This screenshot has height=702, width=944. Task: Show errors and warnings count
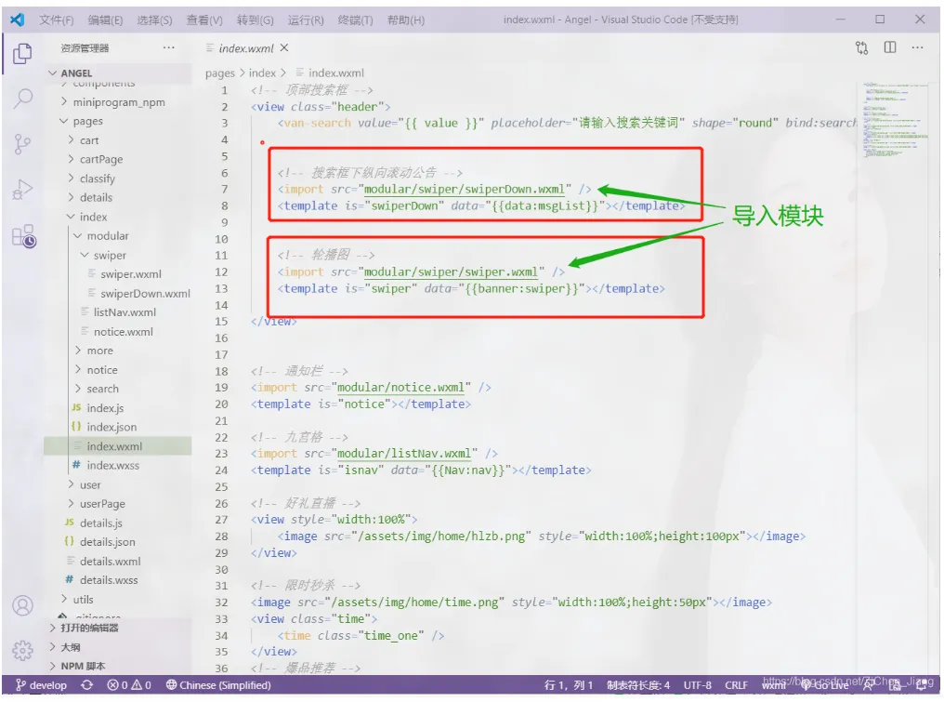(129, 685)
